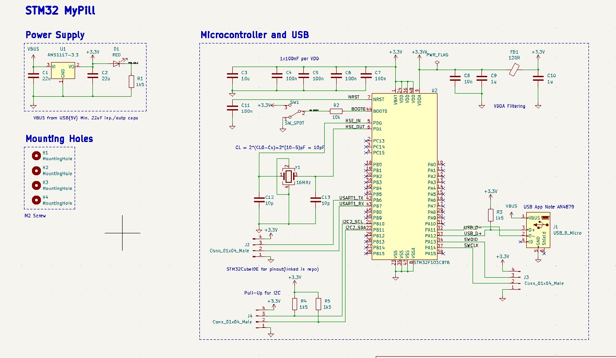Select crystal load capacitor C12 10p
Image resolution: width=616 pixels, height=358 pixels.
pos(259,200)
